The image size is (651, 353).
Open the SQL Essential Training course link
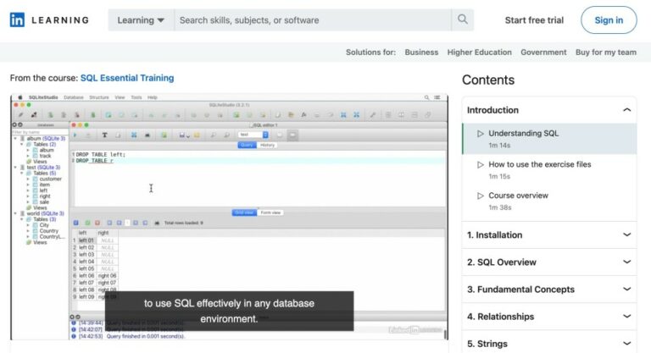tap(127, 78)
